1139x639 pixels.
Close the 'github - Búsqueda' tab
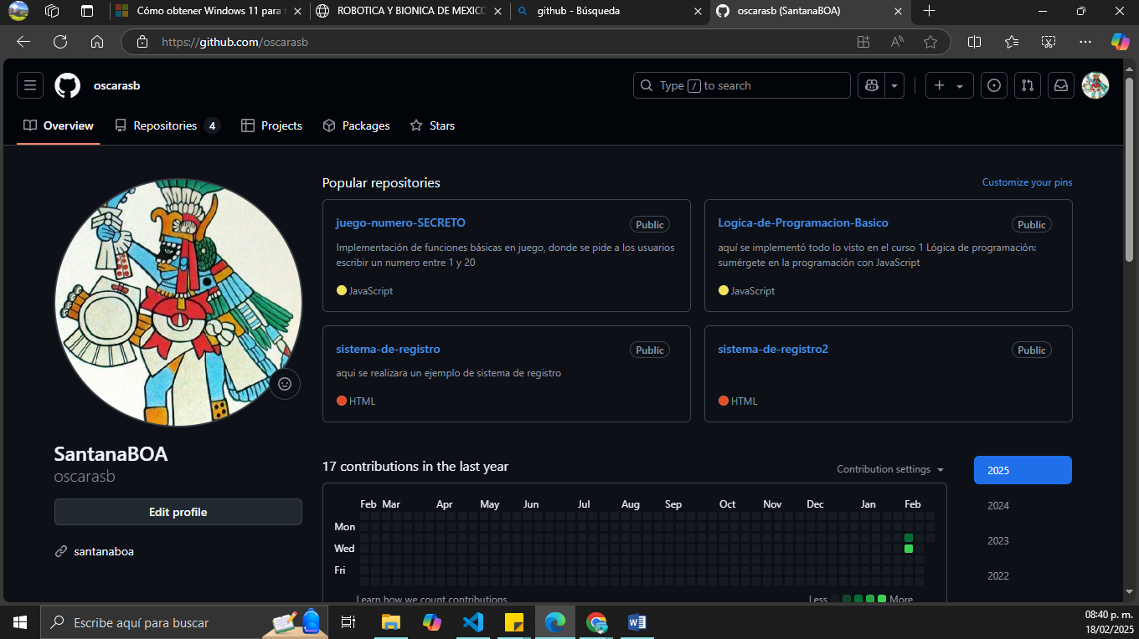pos(698,12)
